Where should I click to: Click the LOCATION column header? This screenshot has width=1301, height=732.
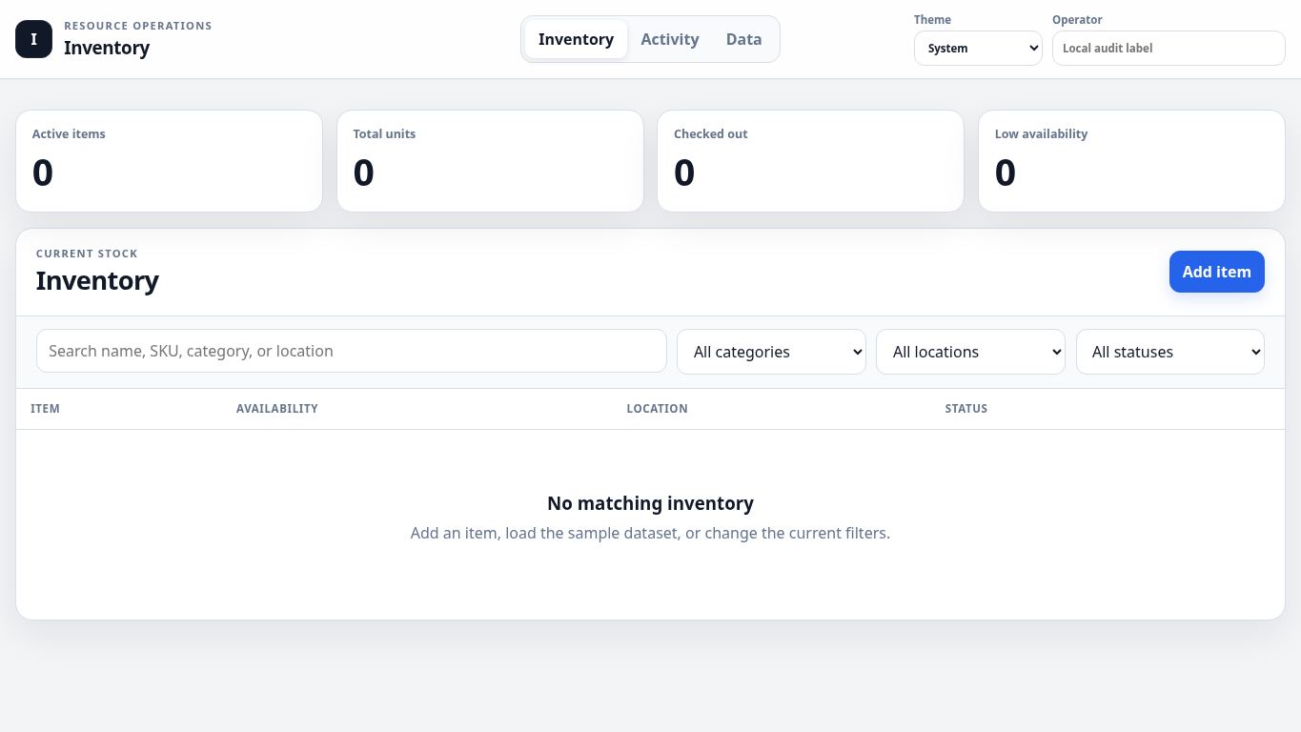click(657, 409)
